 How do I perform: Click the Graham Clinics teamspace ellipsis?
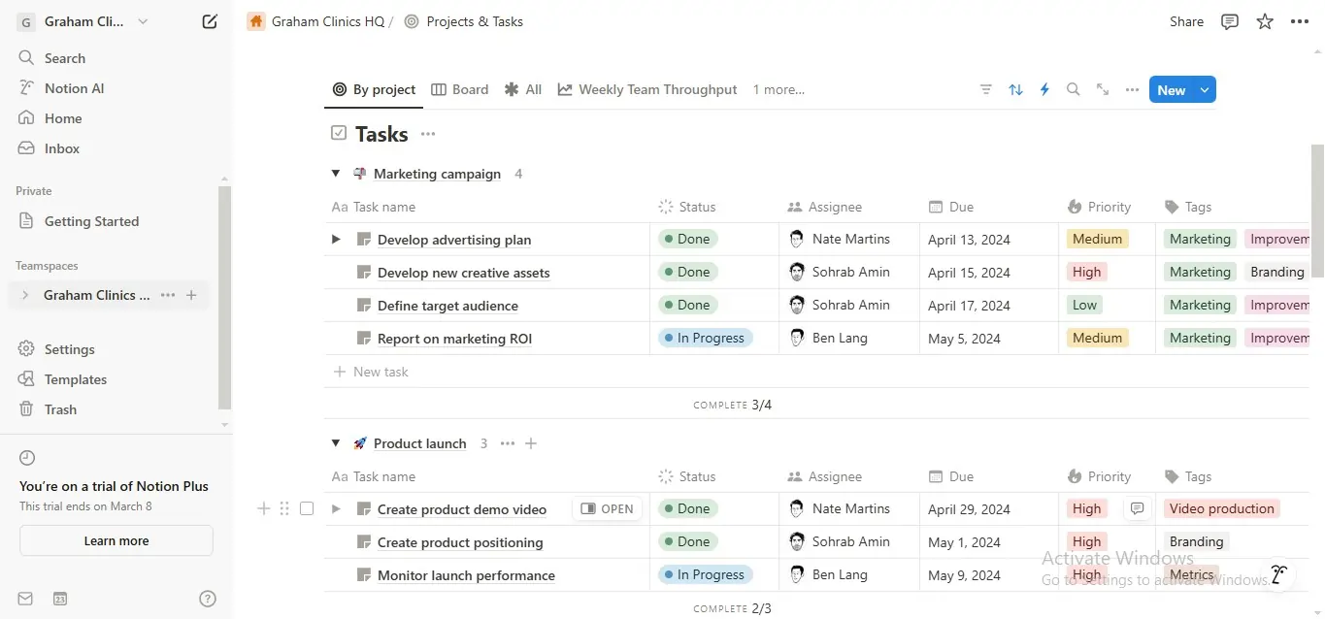click(x=168, y=295)
